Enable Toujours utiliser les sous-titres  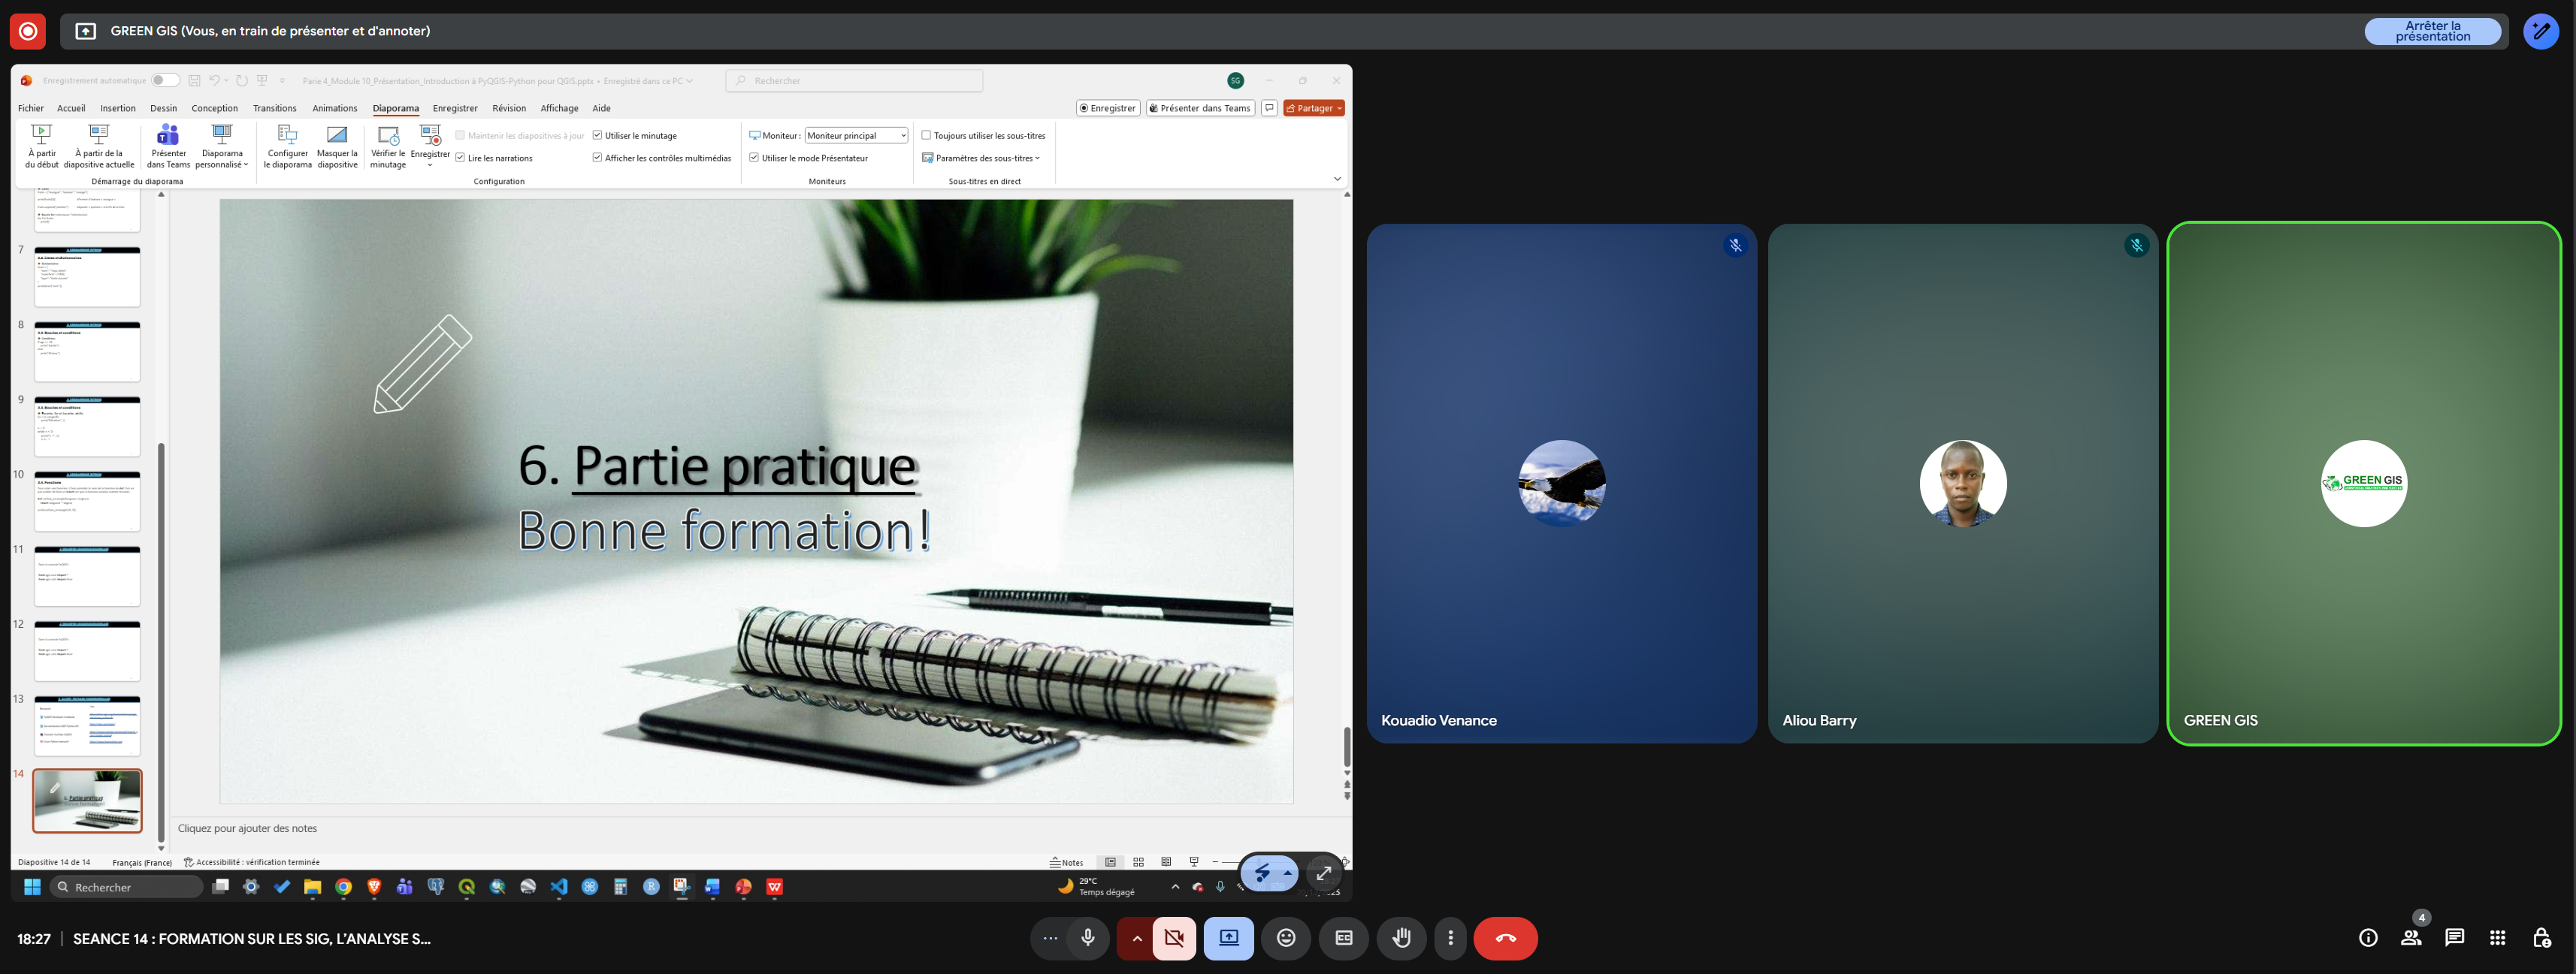click(926, 136)
